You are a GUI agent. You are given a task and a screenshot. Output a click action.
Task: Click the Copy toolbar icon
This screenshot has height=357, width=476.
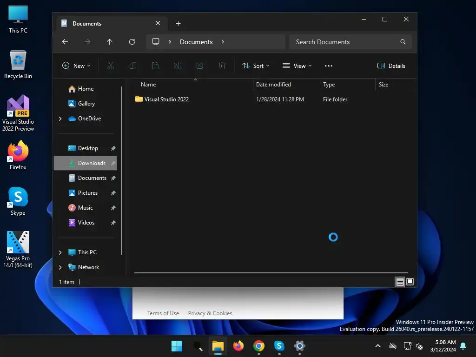[x=132, y=66]
